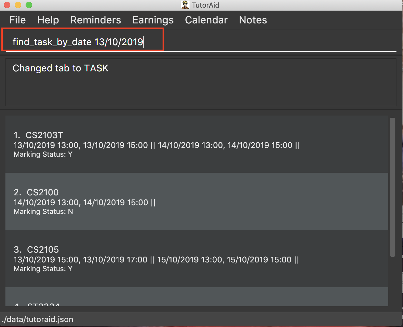Click the command input field with find_task_by_date

pos(201,42)
